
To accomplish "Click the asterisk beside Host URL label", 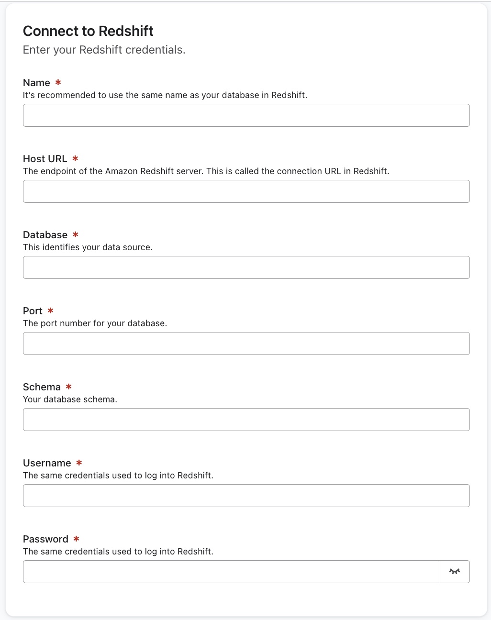I will 75,159.
